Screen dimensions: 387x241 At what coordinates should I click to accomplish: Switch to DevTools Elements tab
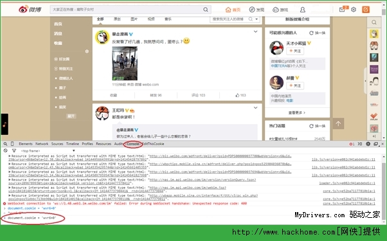pos(26,144)
